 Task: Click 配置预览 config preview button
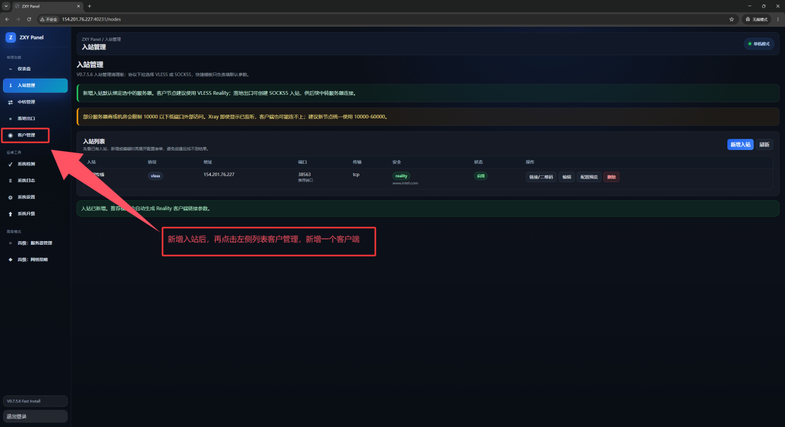(x=589, y=177)
